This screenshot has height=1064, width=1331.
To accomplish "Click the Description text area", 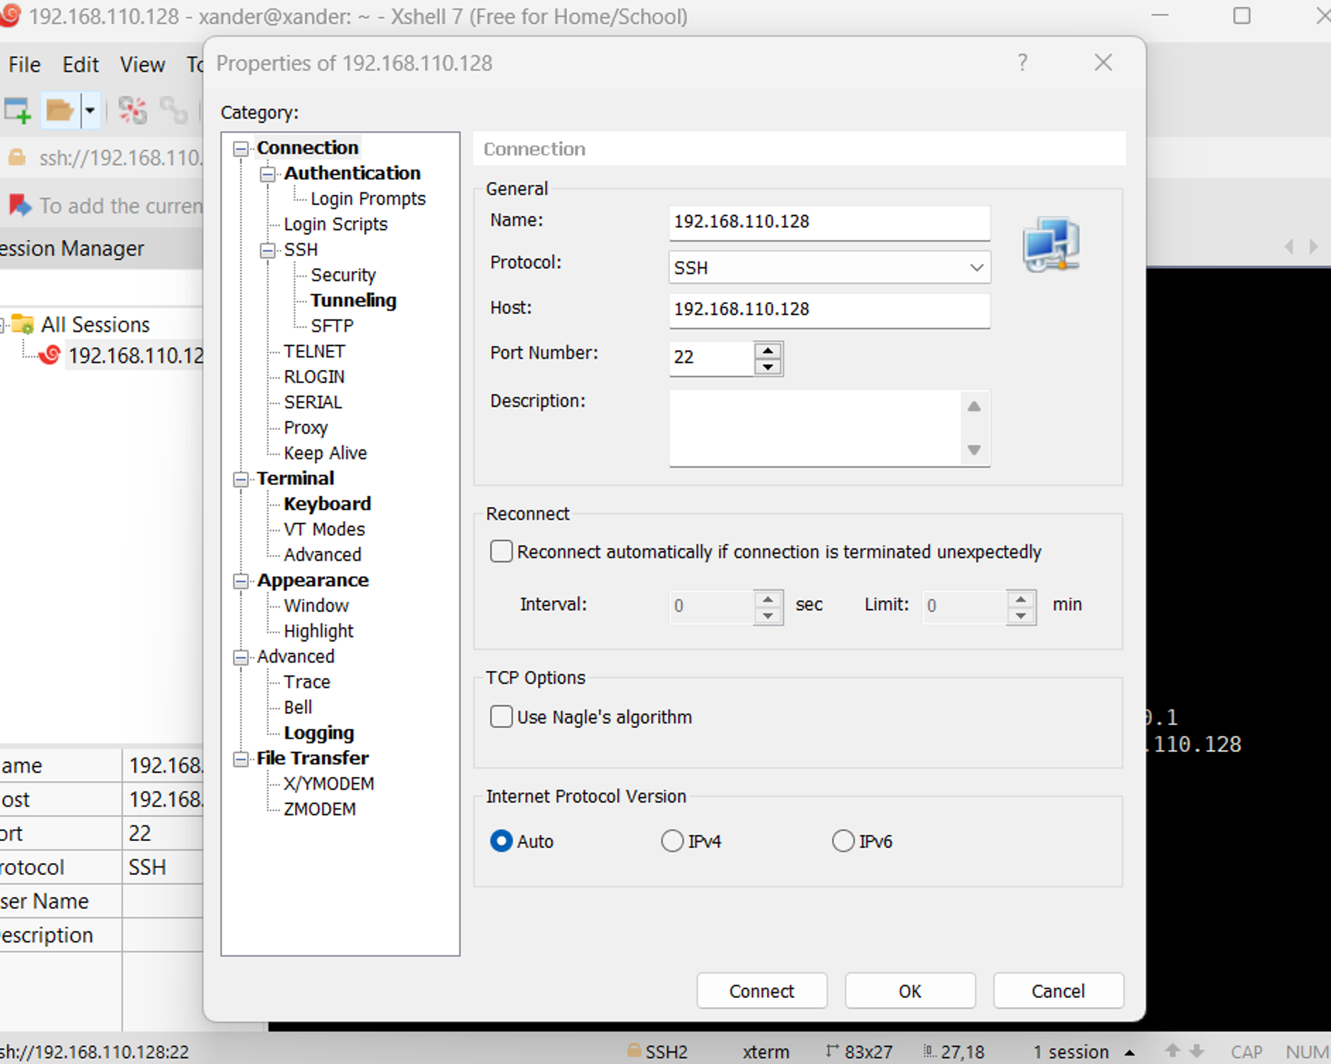I will pos(815,428).
